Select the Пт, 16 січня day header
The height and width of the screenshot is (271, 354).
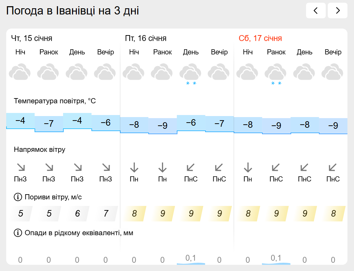click(145, 38)
